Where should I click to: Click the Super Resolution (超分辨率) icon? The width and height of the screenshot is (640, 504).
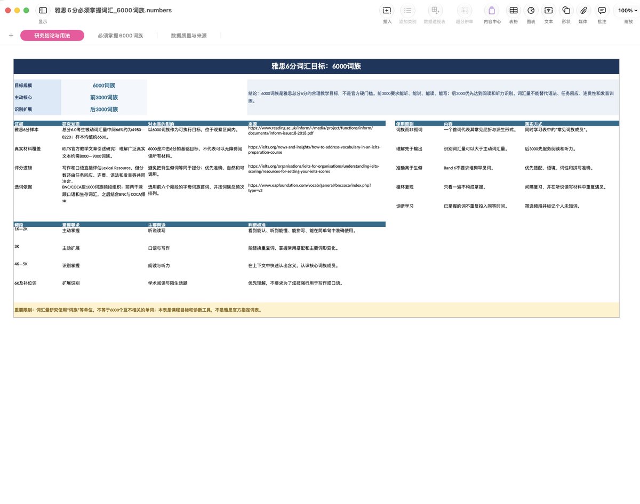465,11
